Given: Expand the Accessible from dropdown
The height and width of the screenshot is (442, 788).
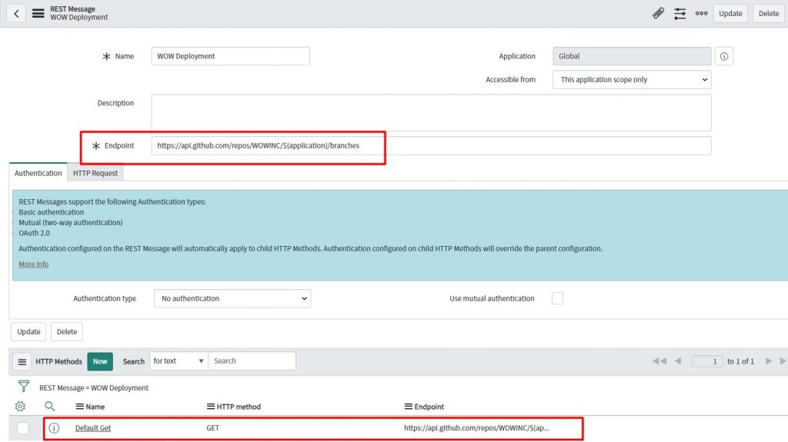Looking at the screenshot, I should point(632,79).
